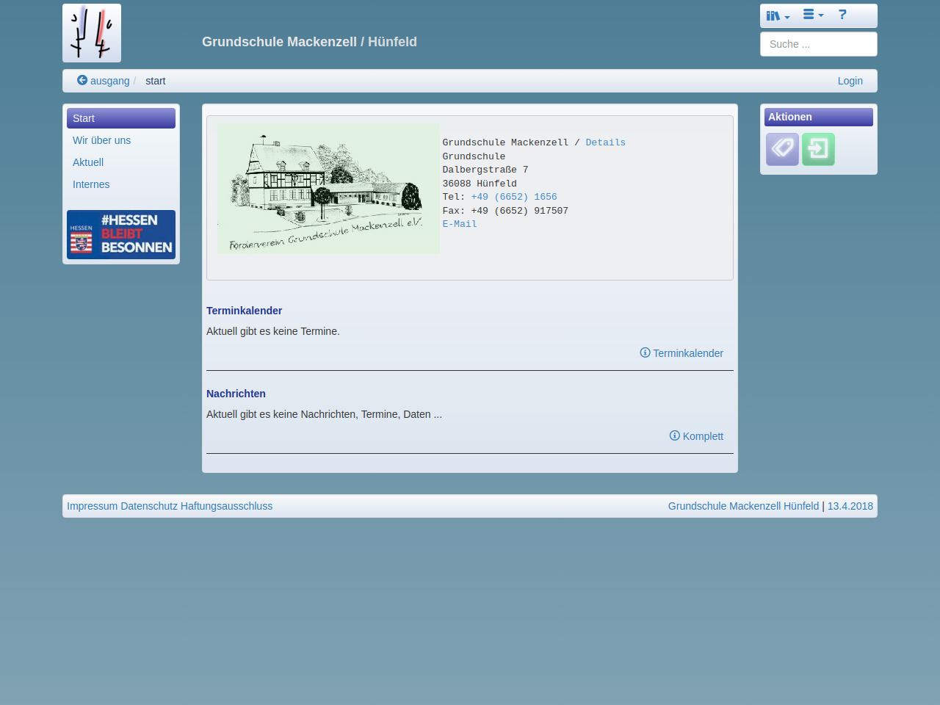This screenshot has height=705, width=940.
Task: Open the help question mark icon
Action: click(842, 15)
